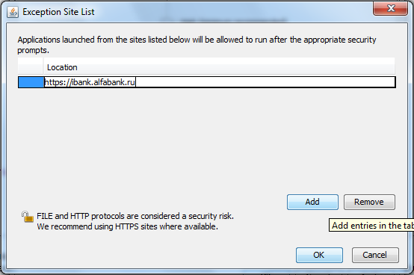Click the unlocked padlock warning icon
This screenshot has width=414, height=275.
[x=28, y=217]
